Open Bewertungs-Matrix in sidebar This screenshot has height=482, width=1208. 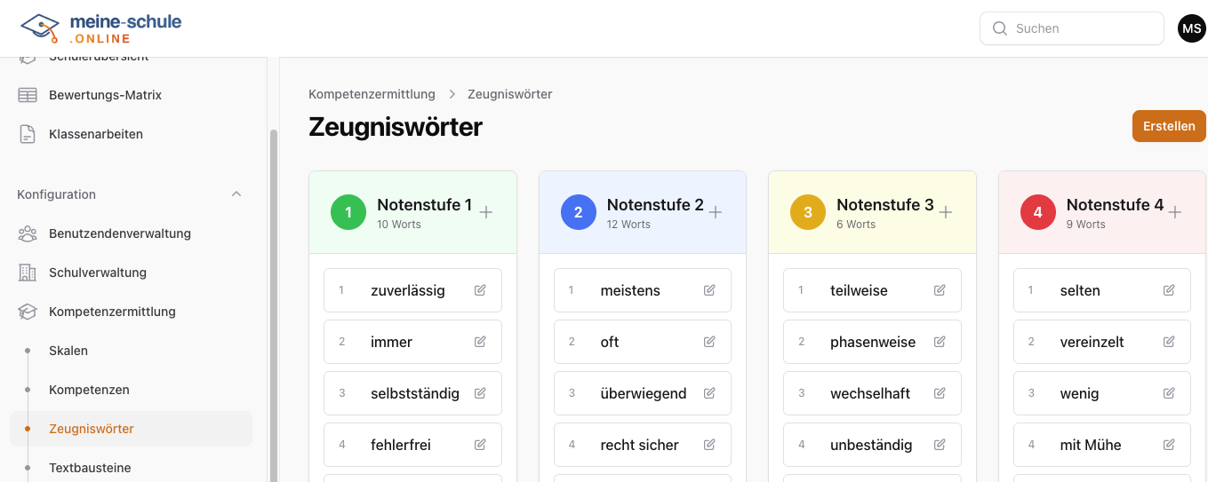pyautogui.click(x=131, y=95)
